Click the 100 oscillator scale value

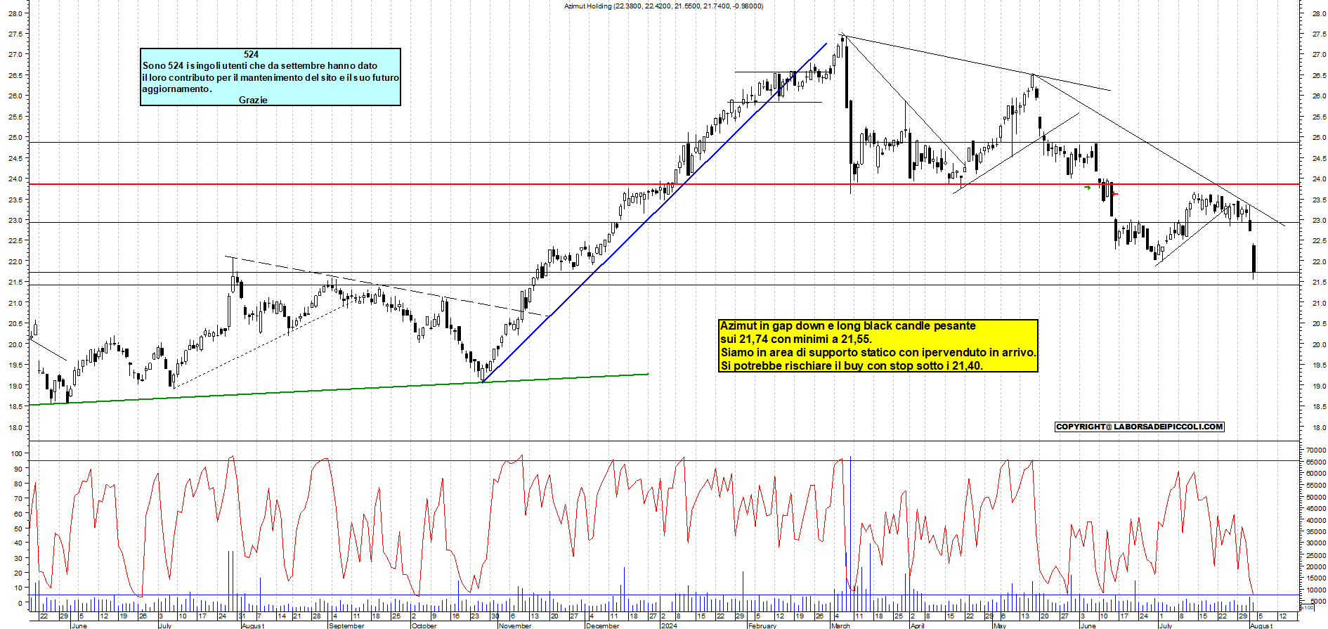(17, 453)
